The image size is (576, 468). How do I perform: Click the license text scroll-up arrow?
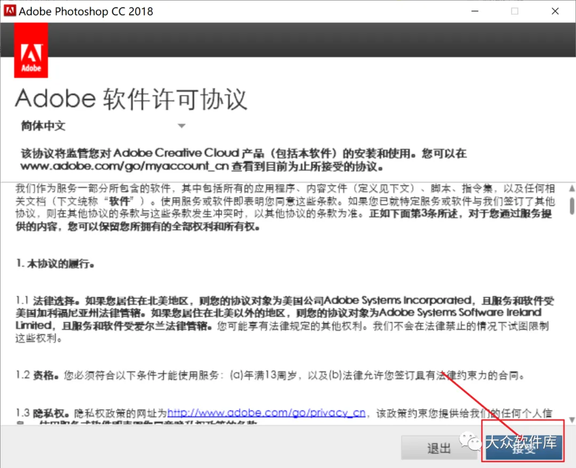tap(572, 188)
